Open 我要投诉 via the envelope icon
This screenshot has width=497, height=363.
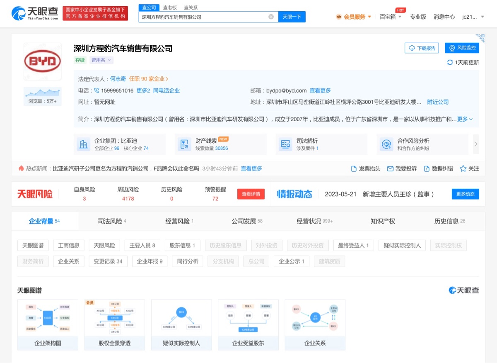(390, 168)
